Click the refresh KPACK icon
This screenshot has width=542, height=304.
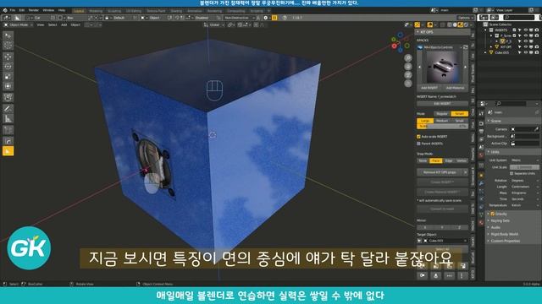tap(465, 47)
